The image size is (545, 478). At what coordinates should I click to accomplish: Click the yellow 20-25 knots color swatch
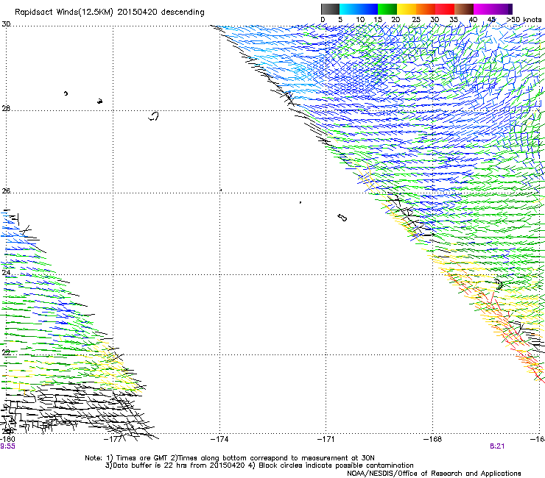tap(407, 9)
